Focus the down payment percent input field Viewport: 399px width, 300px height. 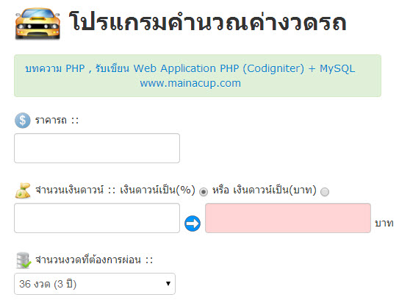point(97,218)
